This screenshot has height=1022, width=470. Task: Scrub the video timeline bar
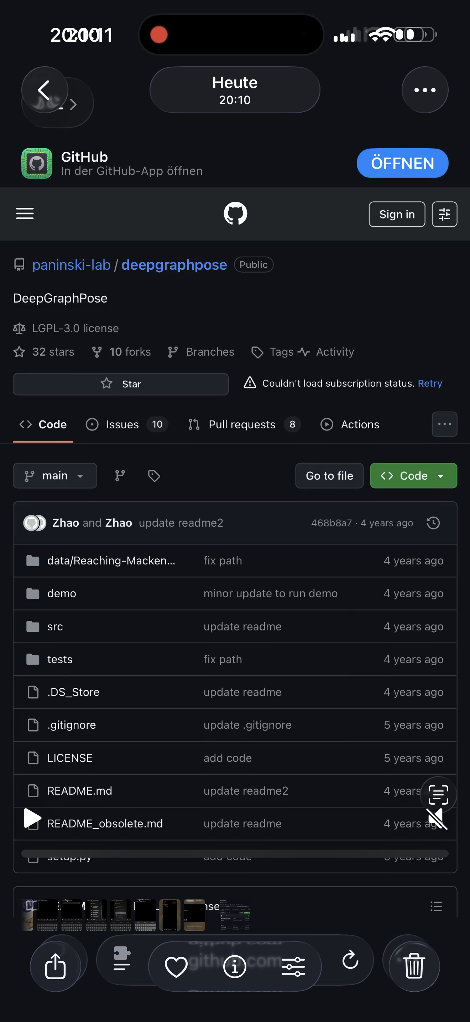click(235, 853)
